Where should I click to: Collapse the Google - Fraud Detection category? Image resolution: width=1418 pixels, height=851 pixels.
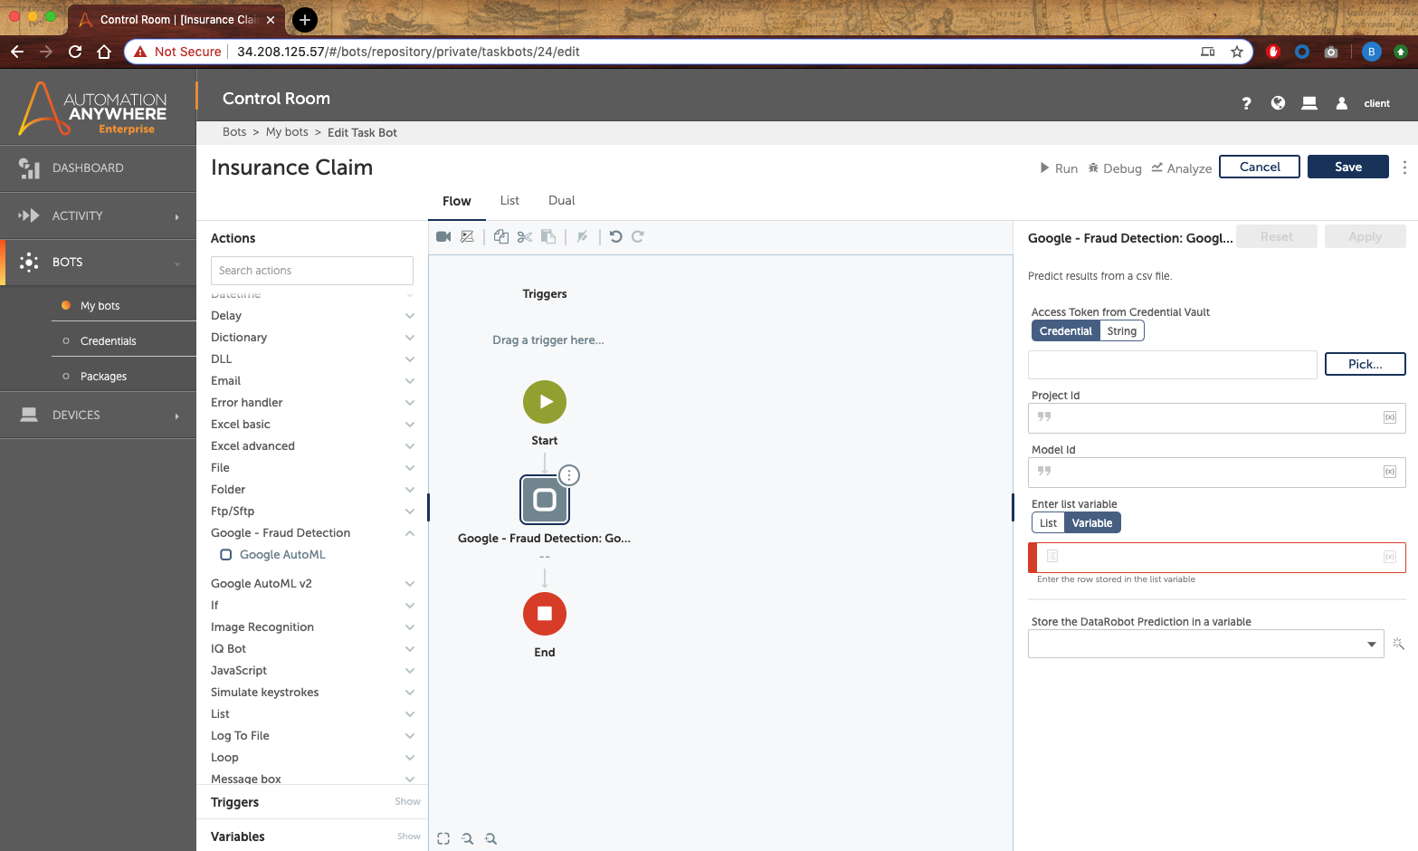pos(410,533)
